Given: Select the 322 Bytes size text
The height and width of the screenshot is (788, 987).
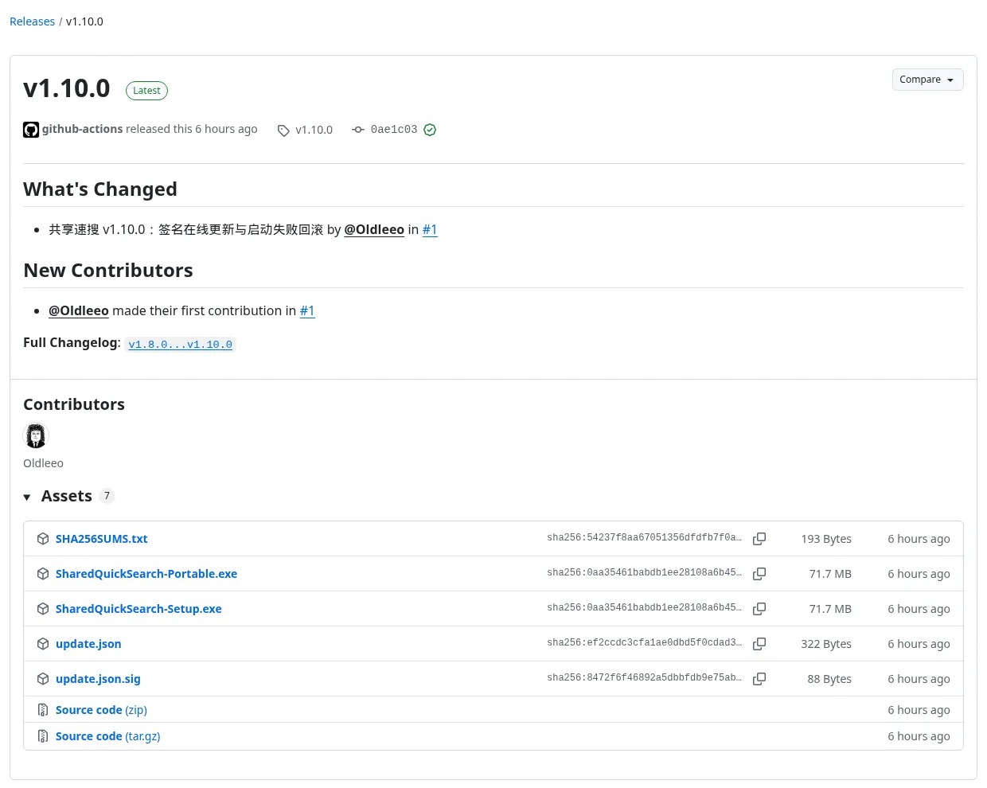Looking at the screenshot, I should 826,644.
